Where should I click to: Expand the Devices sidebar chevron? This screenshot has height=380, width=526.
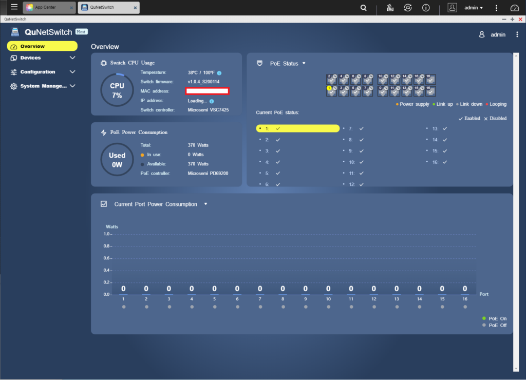(x=72, y=58)
